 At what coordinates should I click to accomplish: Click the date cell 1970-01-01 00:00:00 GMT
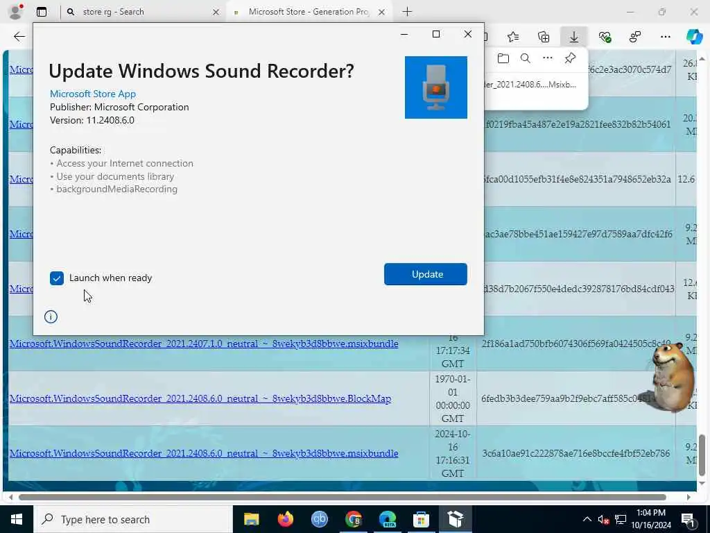[x=452, y=398]
